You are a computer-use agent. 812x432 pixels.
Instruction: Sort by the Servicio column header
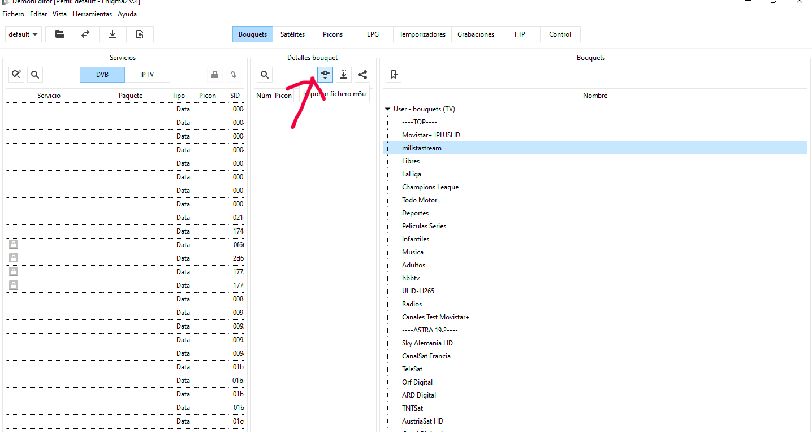tap(49, 96)
